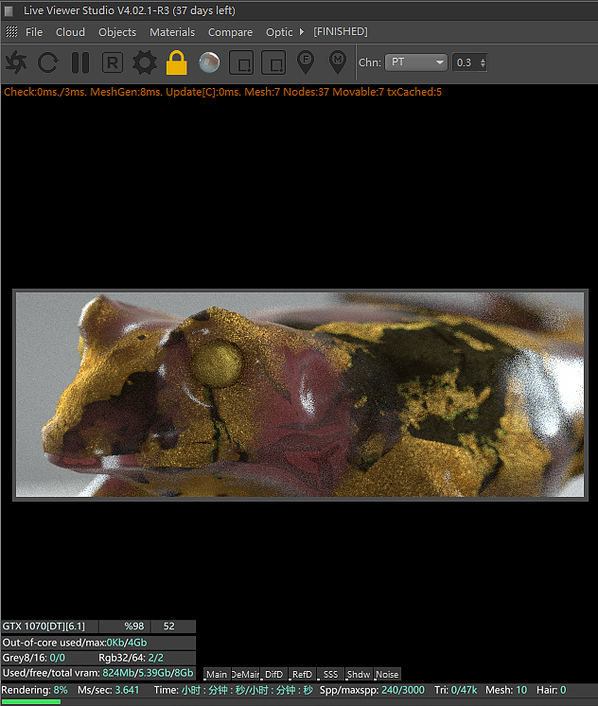Switch to the DifD pass tab
This screenshot has width=598, height=706.
click(273, 674)
